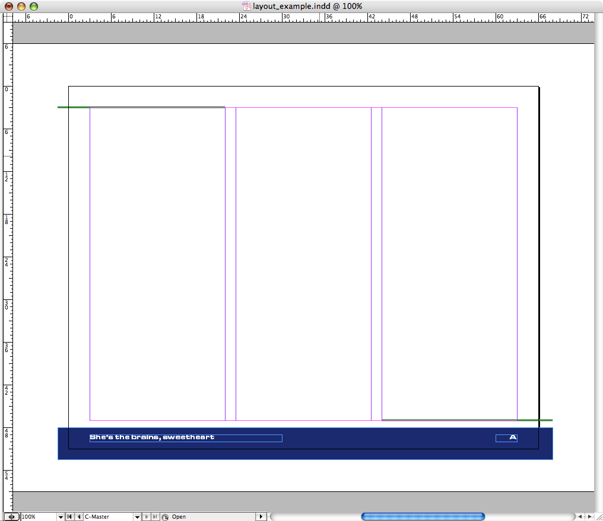Click the layout_example.indd window title

tap(307, 6)
